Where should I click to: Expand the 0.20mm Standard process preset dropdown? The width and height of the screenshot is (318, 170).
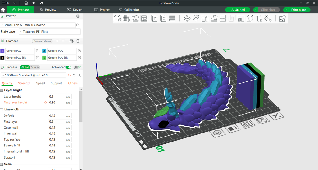pos(34,75)
